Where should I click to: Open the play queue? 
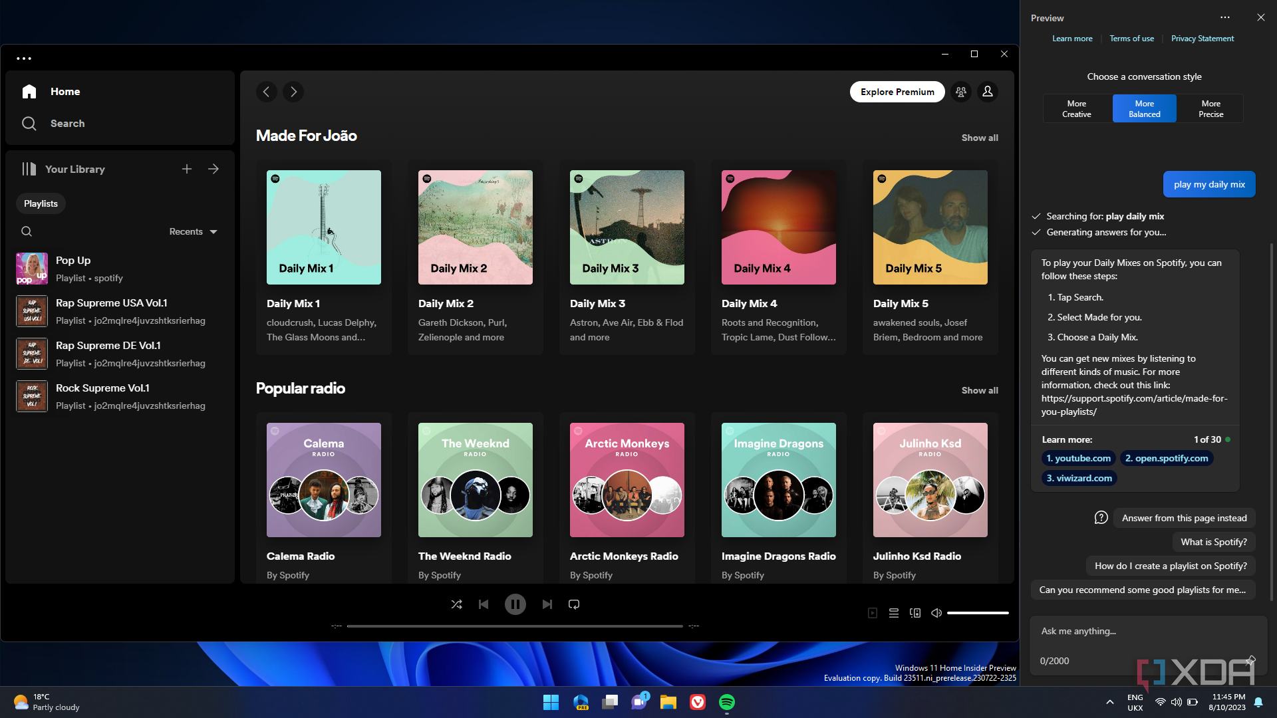click(894, 613)
